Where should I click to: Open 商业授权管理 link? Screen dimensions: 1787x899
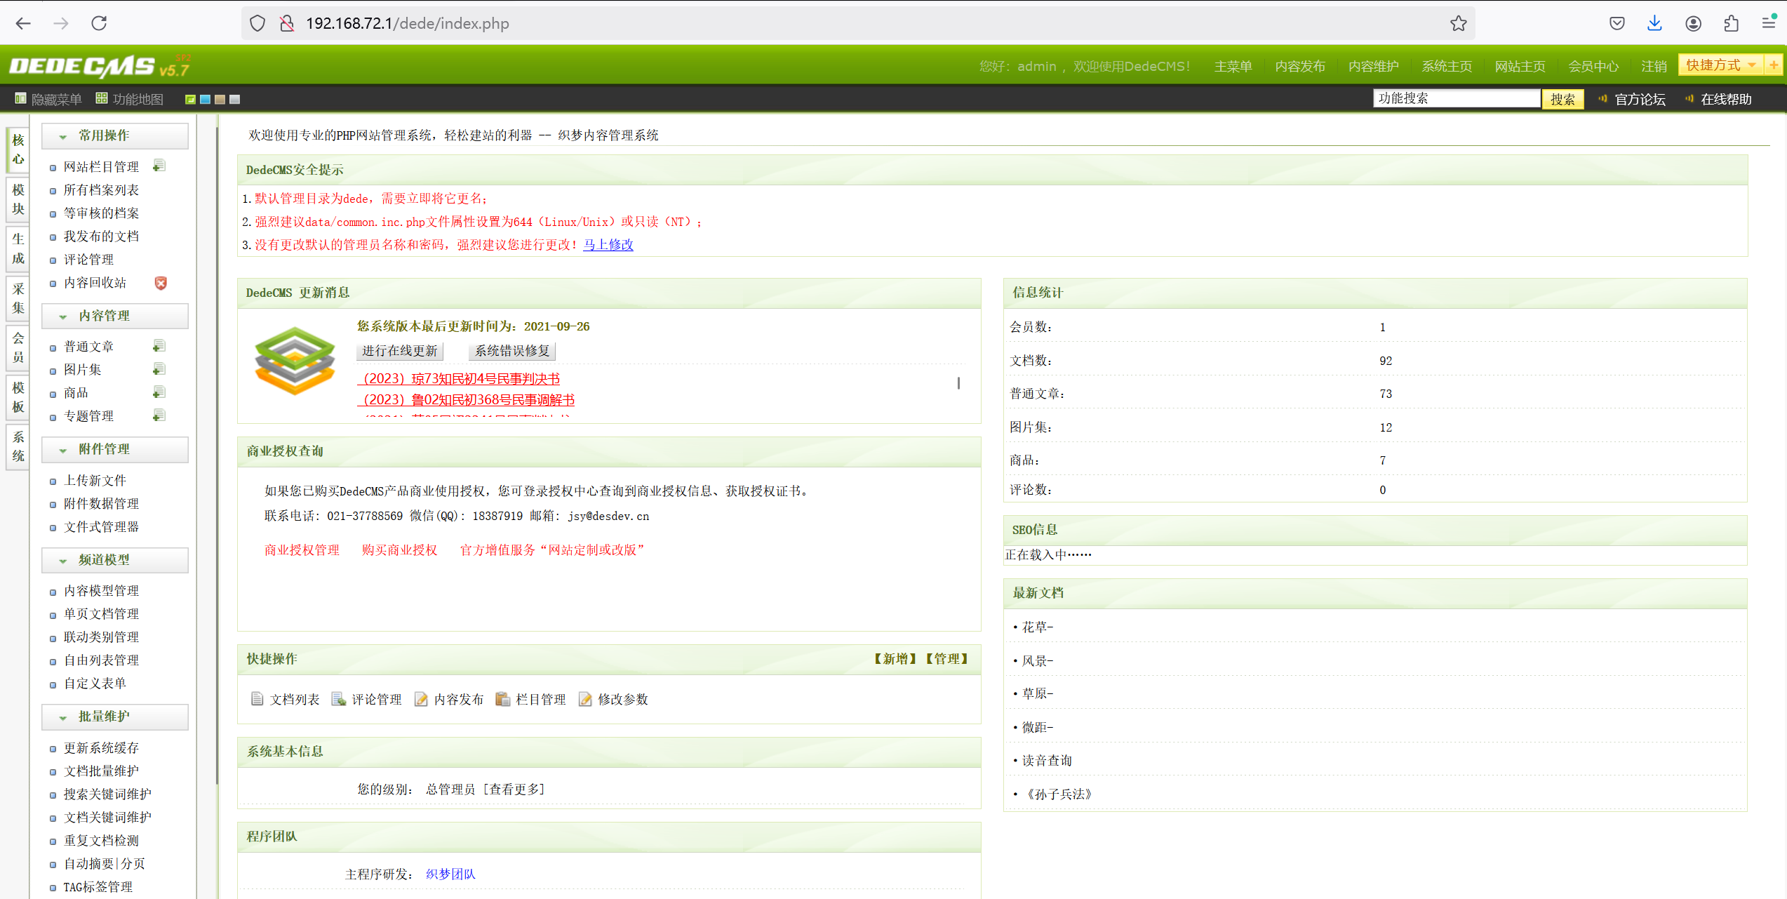click(302, 550)
